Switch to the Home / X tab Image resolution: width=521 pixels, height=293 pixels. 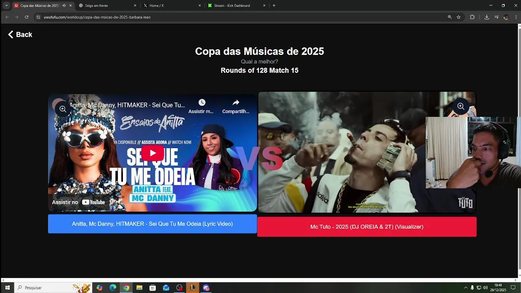point(173,6)
